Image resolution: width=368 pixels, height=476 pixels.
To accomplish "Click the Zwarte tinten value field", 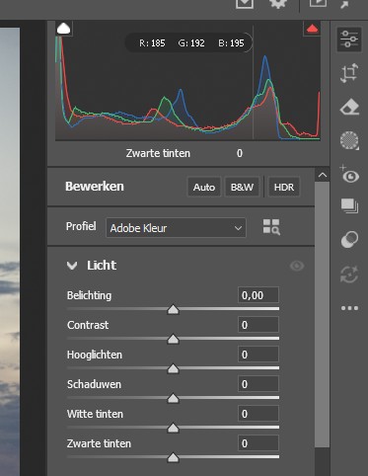I will [258, 443].
